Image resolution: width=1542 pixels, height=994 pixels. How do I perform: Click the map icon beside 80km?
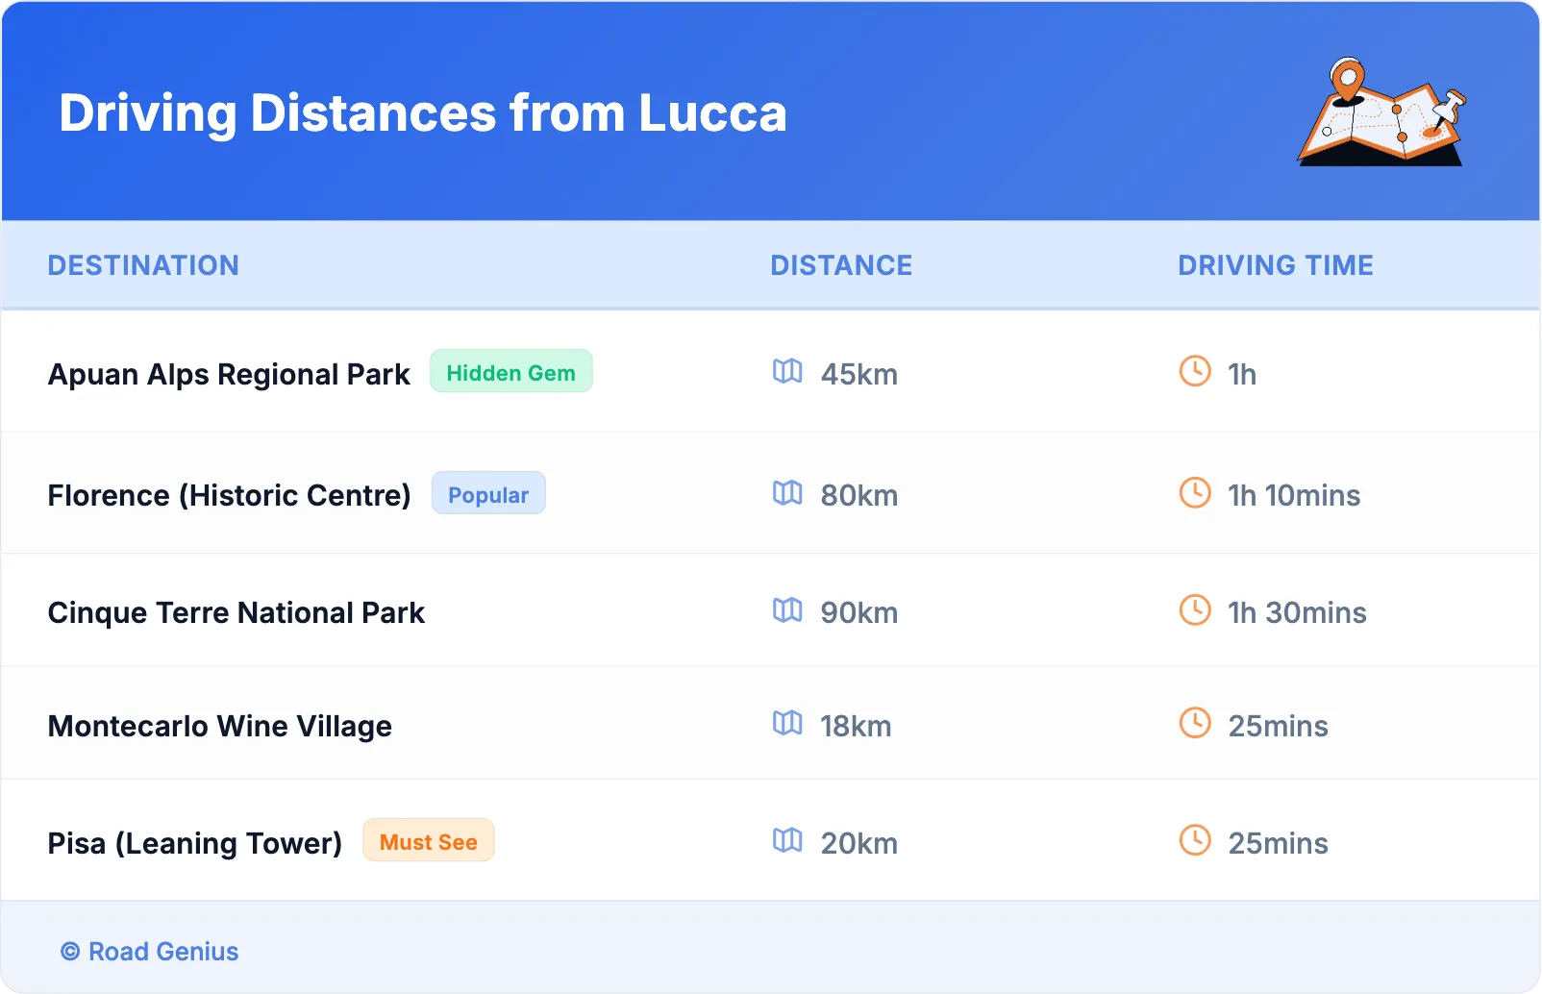coord(787,493)
